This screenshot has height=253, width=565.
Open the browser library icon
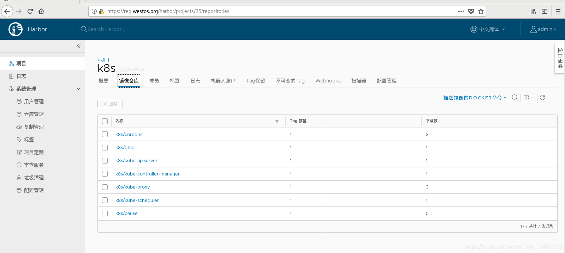533,11
